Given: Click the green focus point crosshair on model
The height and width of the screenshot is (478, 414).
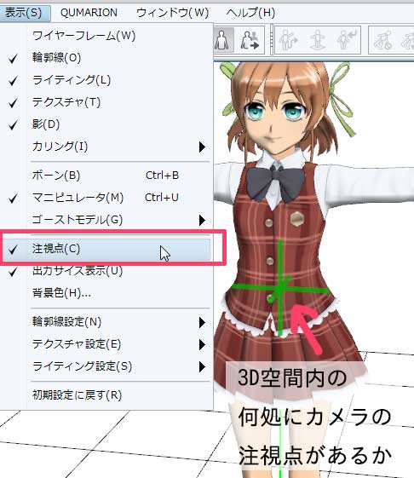Looking at the screenshot, I should pos(280,288).
